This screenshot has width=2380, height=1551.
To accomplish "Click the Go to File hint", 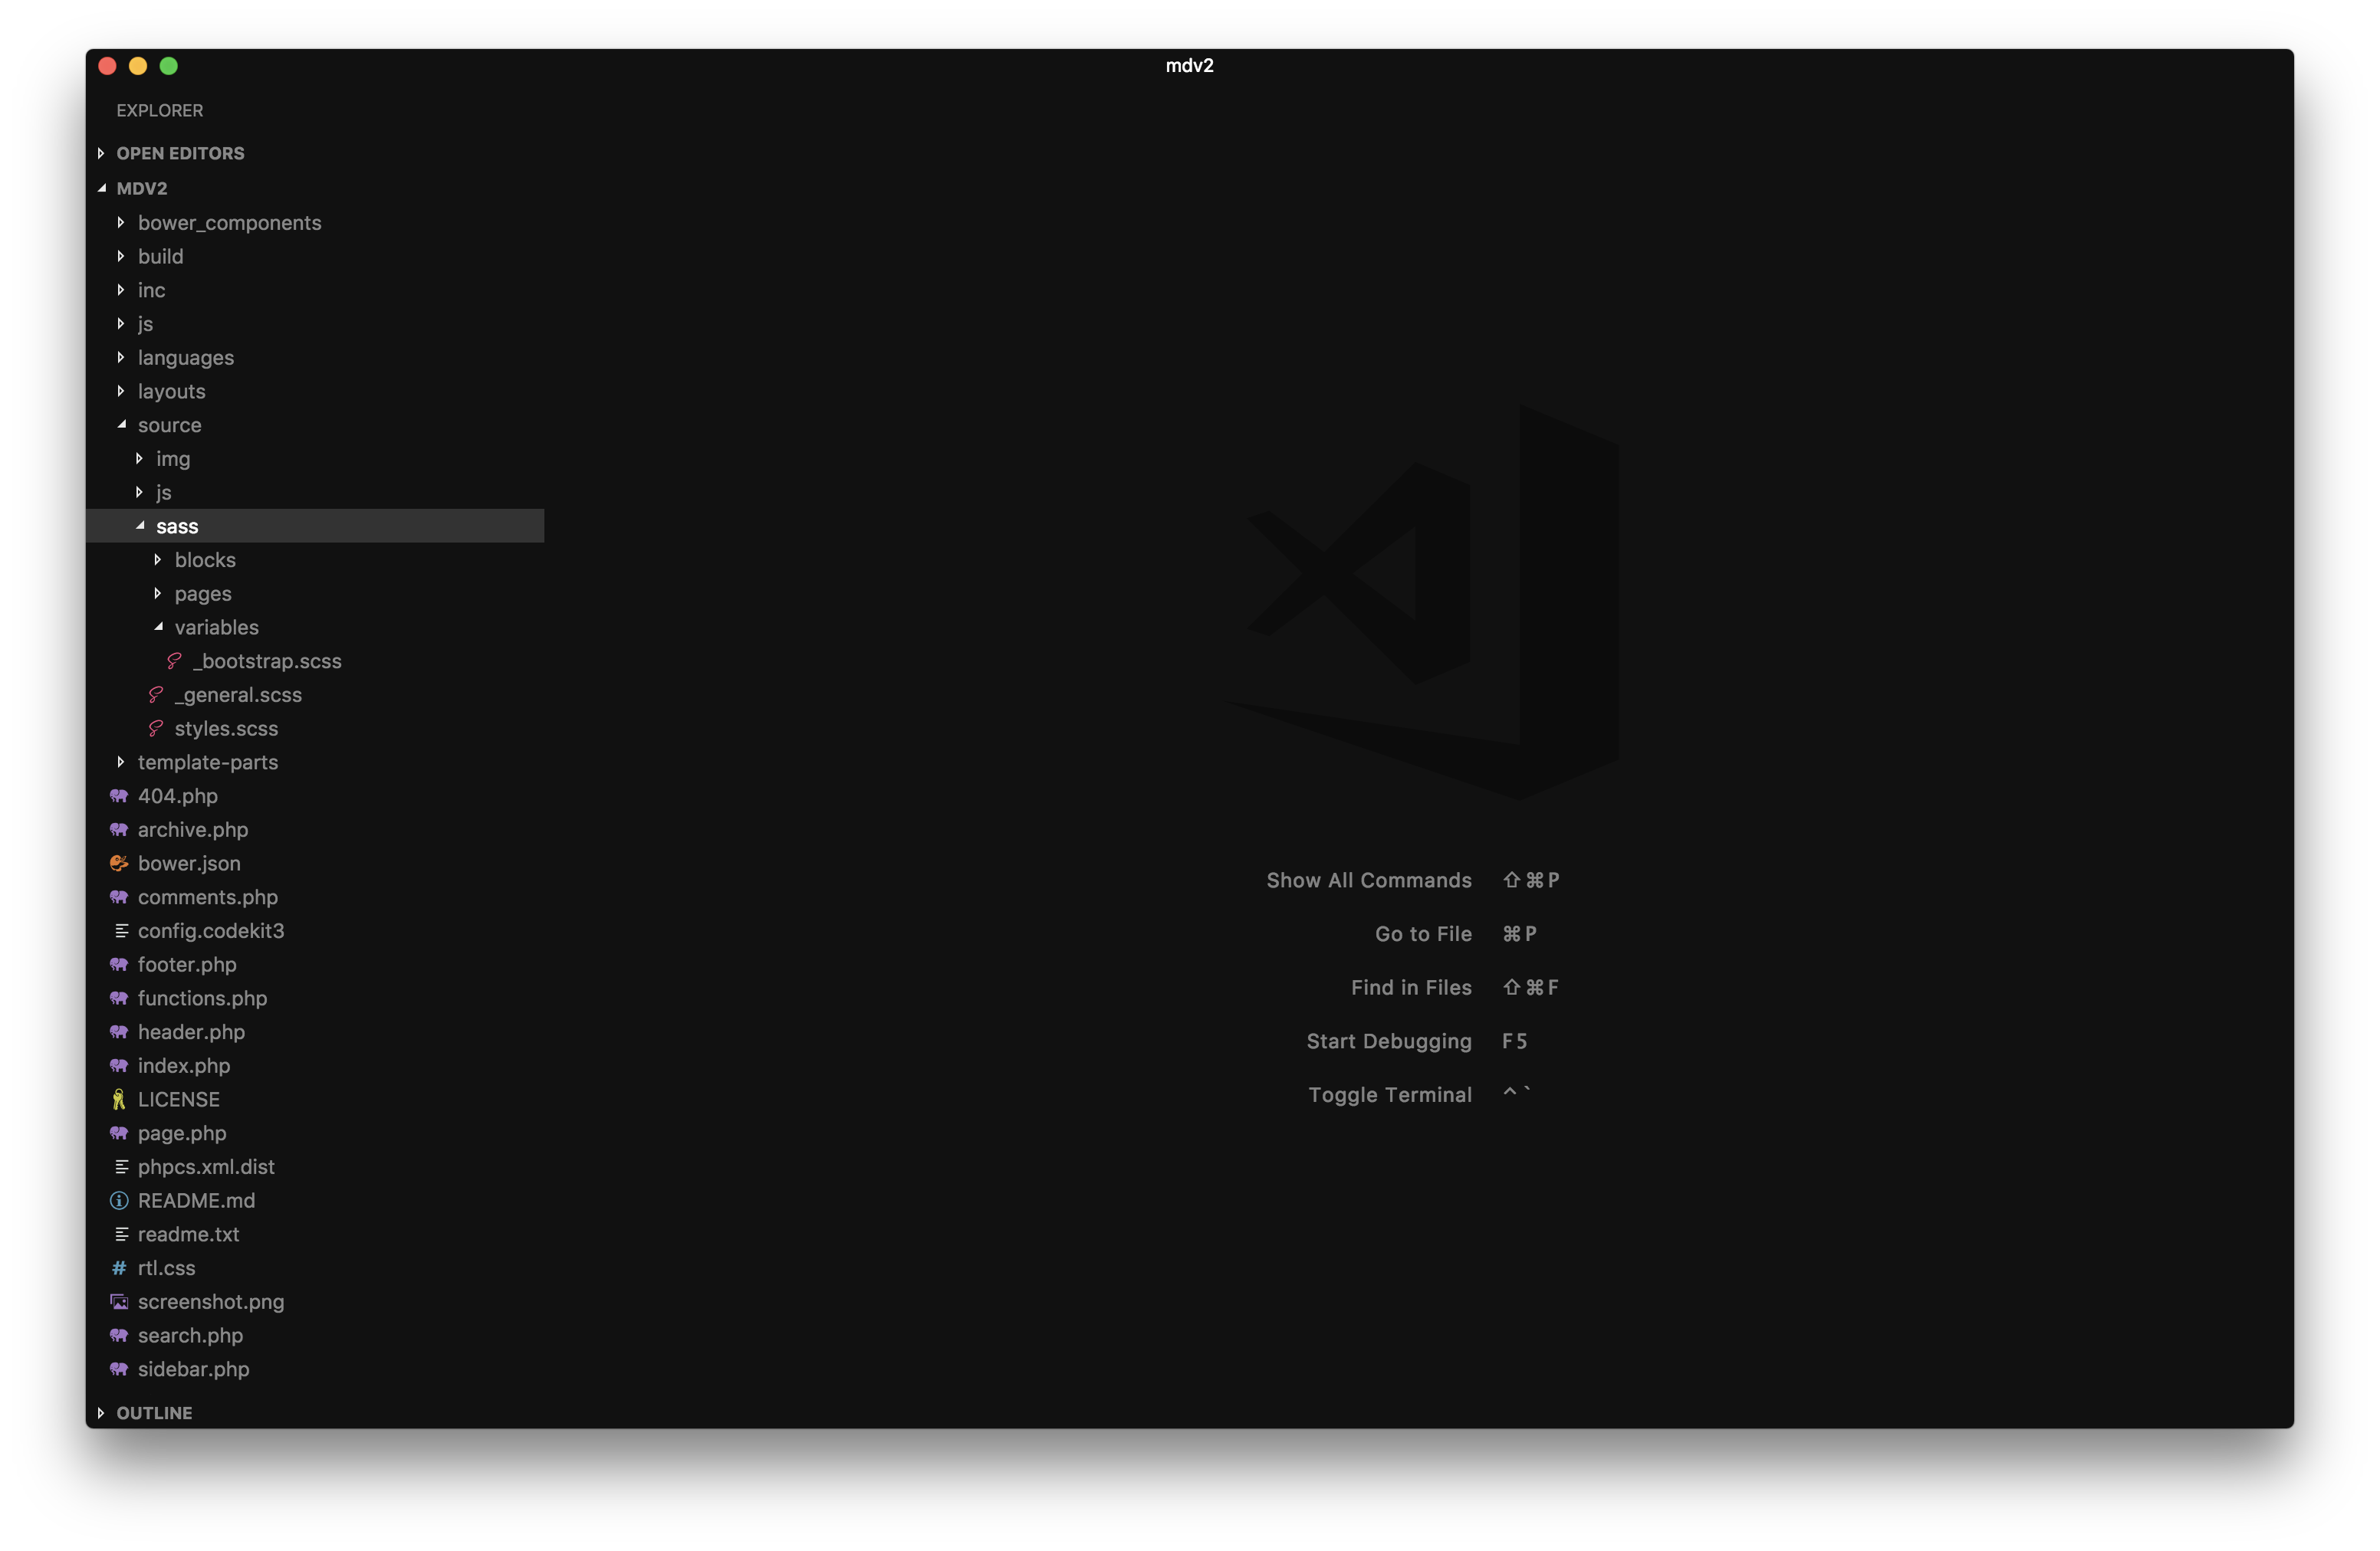I will pos(1423,933).
